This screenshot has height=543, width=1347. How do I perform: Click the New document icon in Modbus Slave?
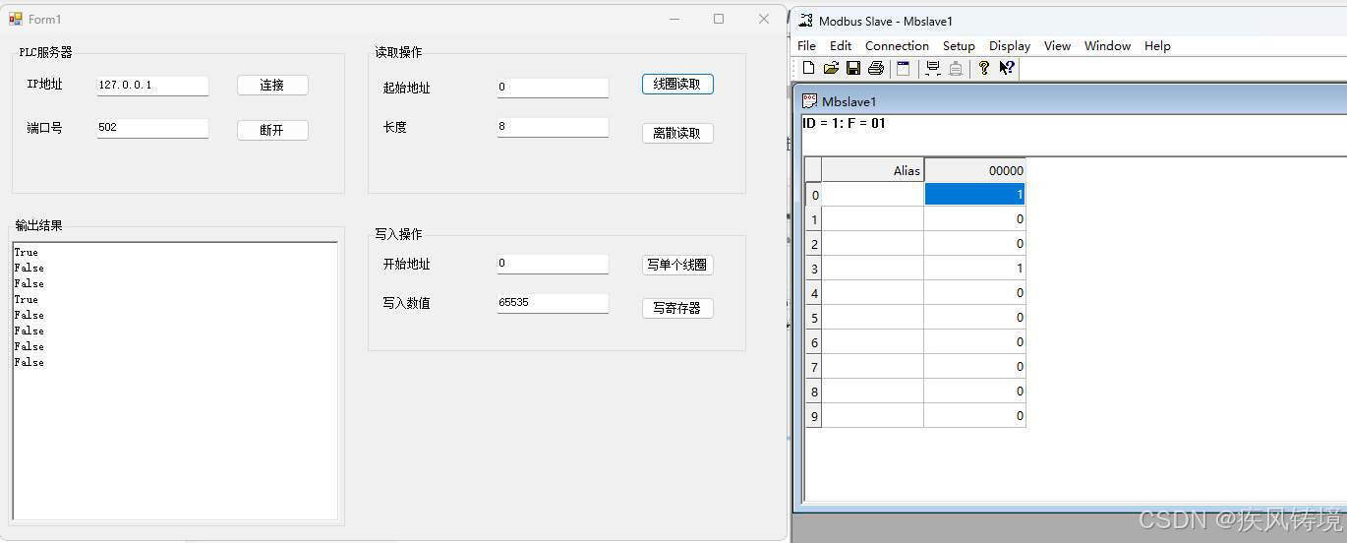click(808, 68)
